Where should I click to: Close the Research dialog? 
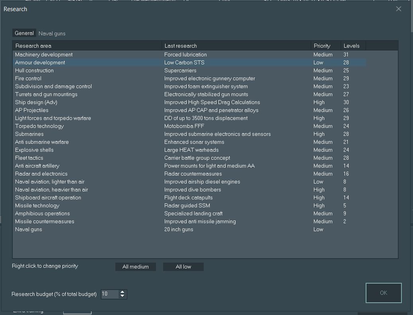coord(399,9)
